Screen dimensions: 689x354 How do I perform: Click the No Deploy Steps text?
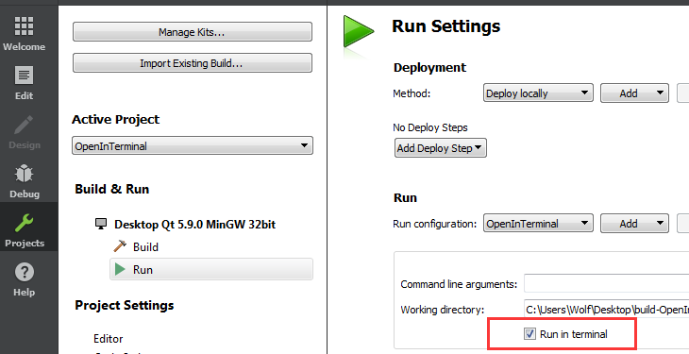click(430, 127)
